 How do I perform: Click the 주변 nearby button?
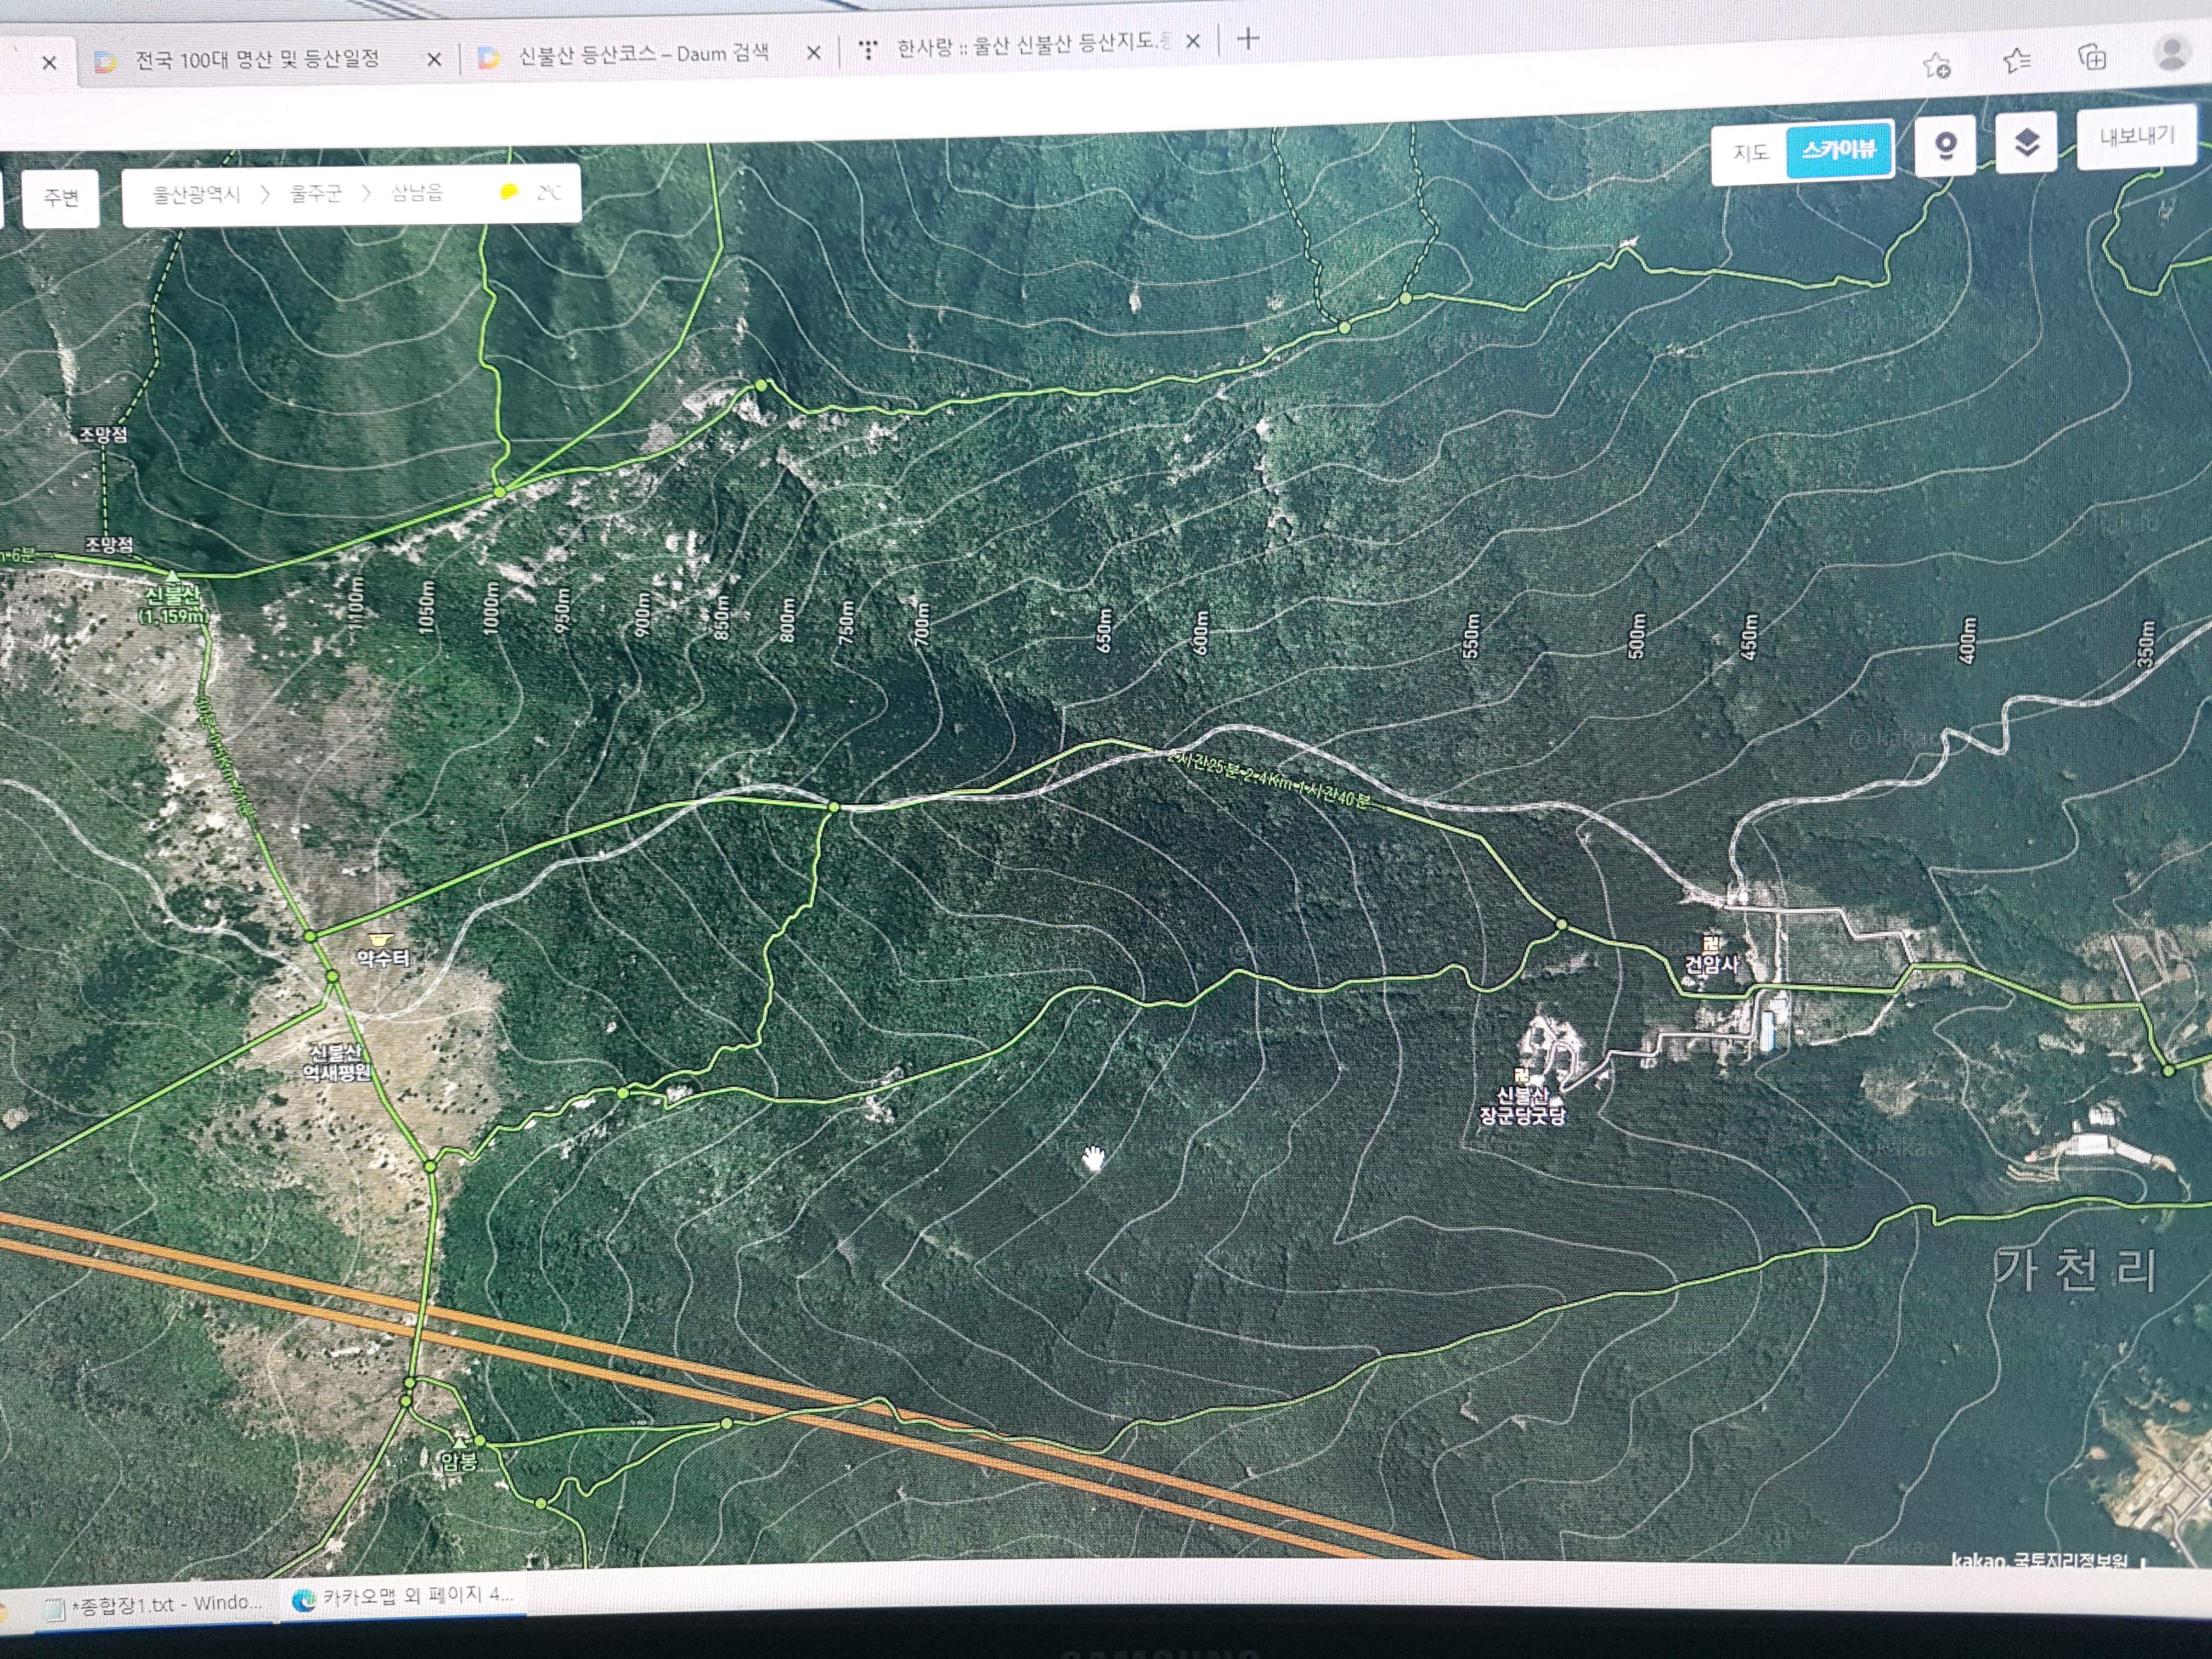[x=61, y=197]
